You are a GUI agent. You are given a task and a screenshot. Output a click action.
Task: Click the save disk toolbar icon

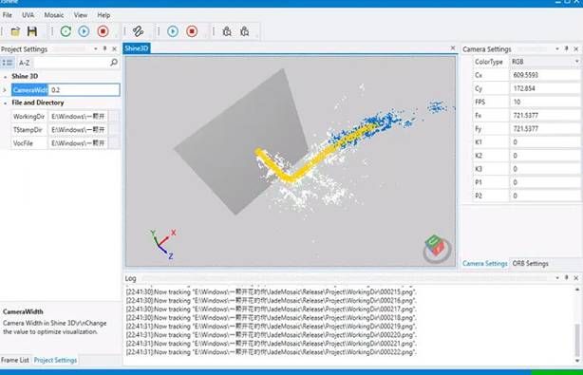click(32, 31)
